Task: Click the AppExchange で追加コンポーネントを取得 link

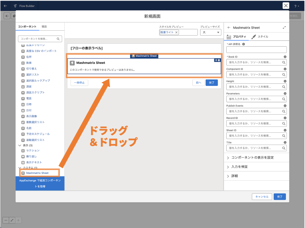Action: [x=40, y=183]
